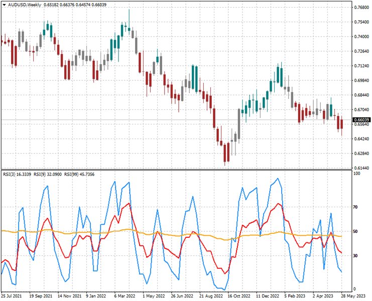The width and height of the screenshot is (372, 301).
Task: Select the RSI(9) 32.0900 indicator label
Action: pyautogui.click(x=48, y=175)
